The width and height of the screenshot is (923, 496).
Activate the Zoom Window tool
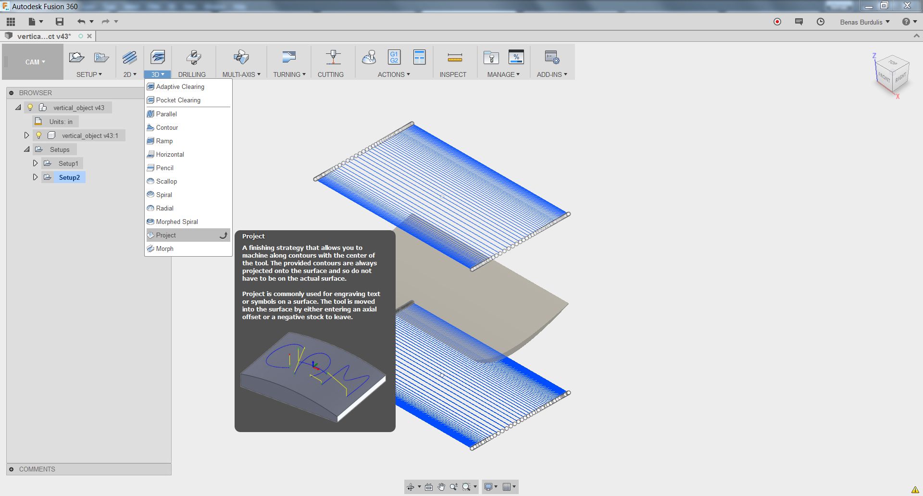pyautogui.click(x=465, y=486)
